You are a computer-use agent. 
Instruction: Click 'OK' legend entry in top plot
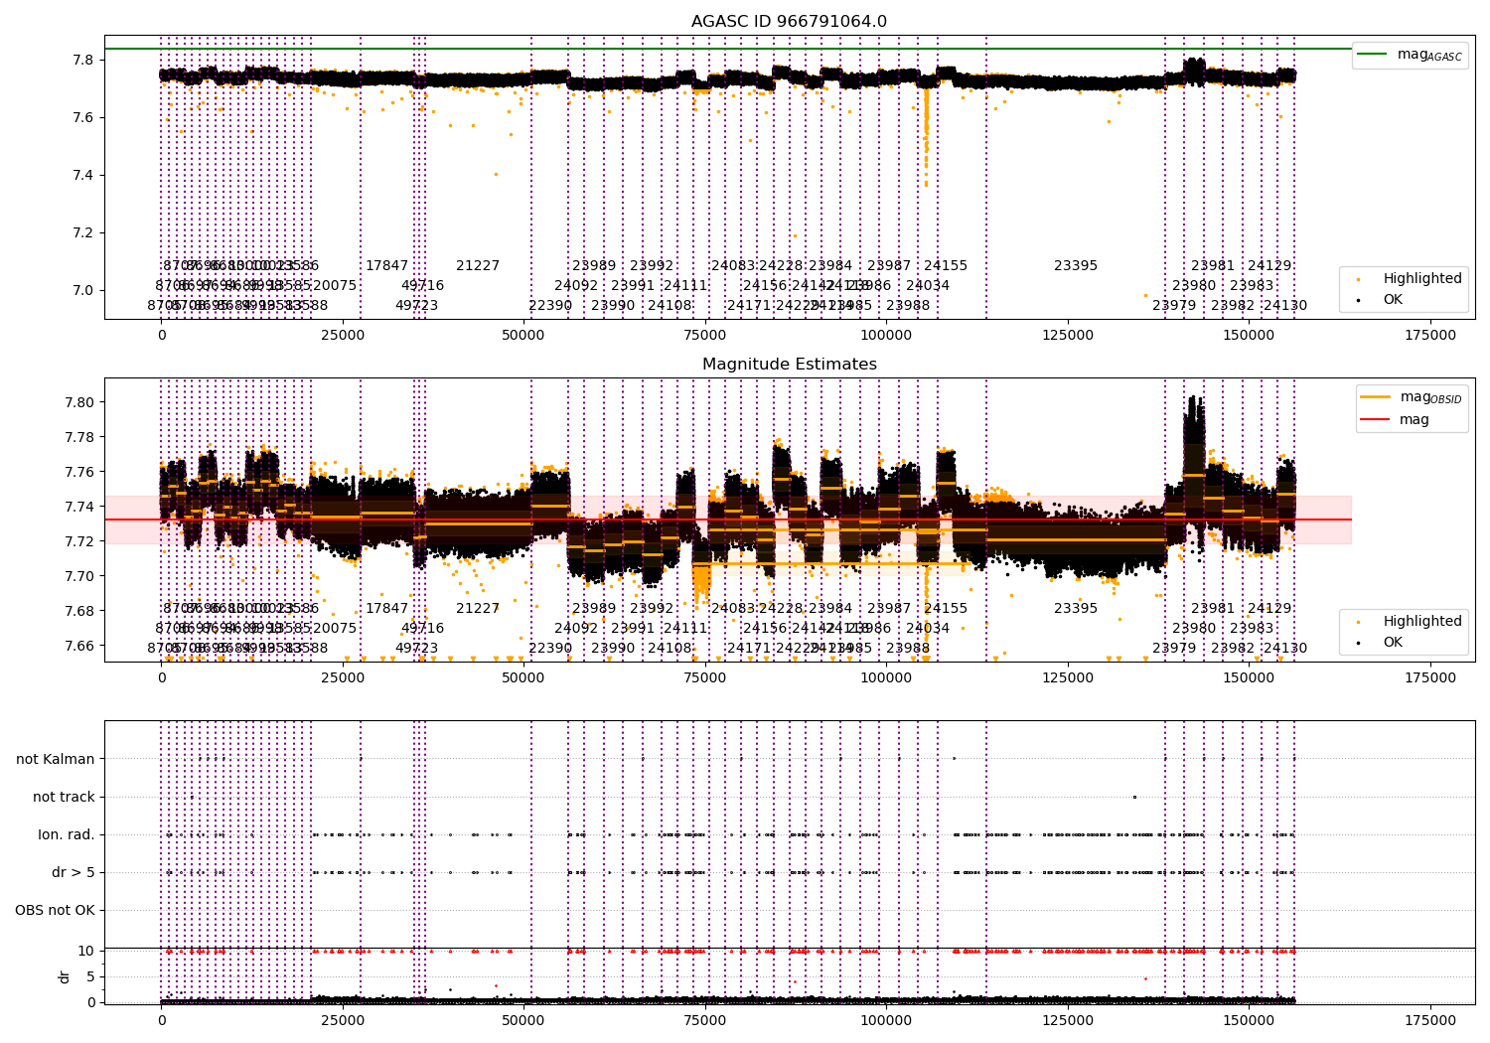click(x=1382, y=299)
